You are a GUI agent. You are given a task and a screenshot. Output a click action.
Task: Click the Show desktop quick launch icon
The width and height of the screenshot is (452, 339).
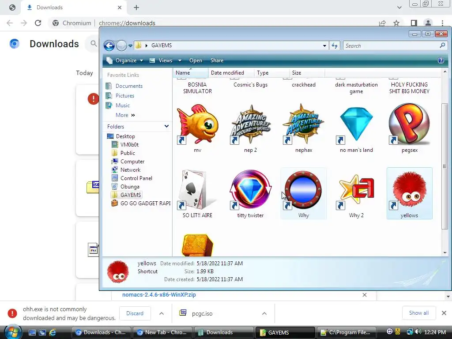click(32, 332)
